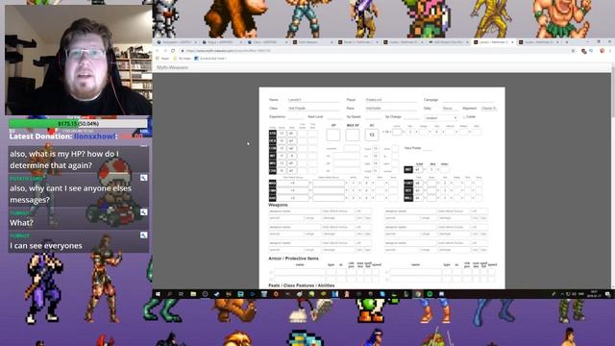Go forward in the browser

pos(165,51)
